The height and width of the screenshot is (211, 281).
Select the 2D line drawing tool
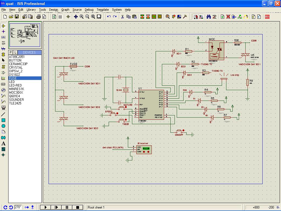4,114
